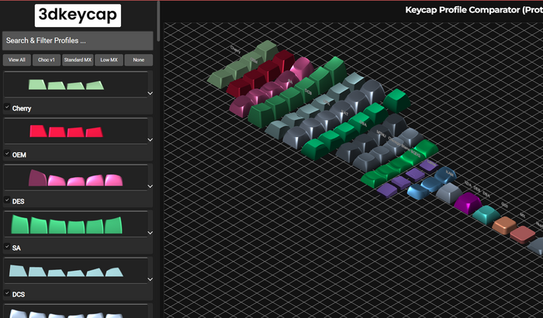Uncheck the OEM profile checkbox
The width and height of the screenshot is (543, 318).
pos(7,154)
